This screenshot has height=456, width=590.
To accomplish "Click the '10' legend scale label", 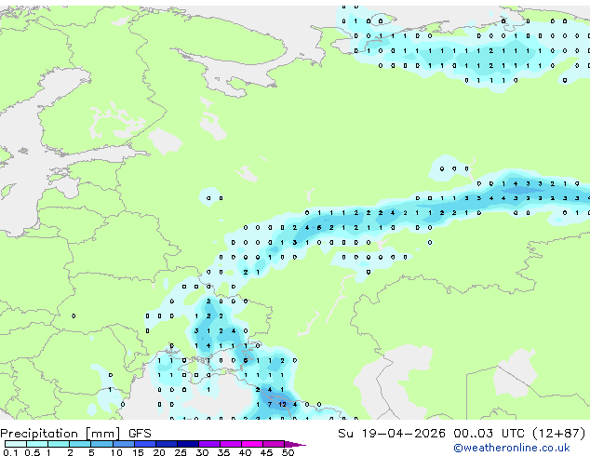I will click(x=116, y=452).
